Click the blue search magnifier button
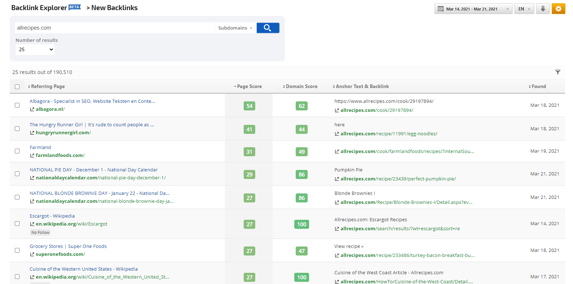 click(268, 28)
